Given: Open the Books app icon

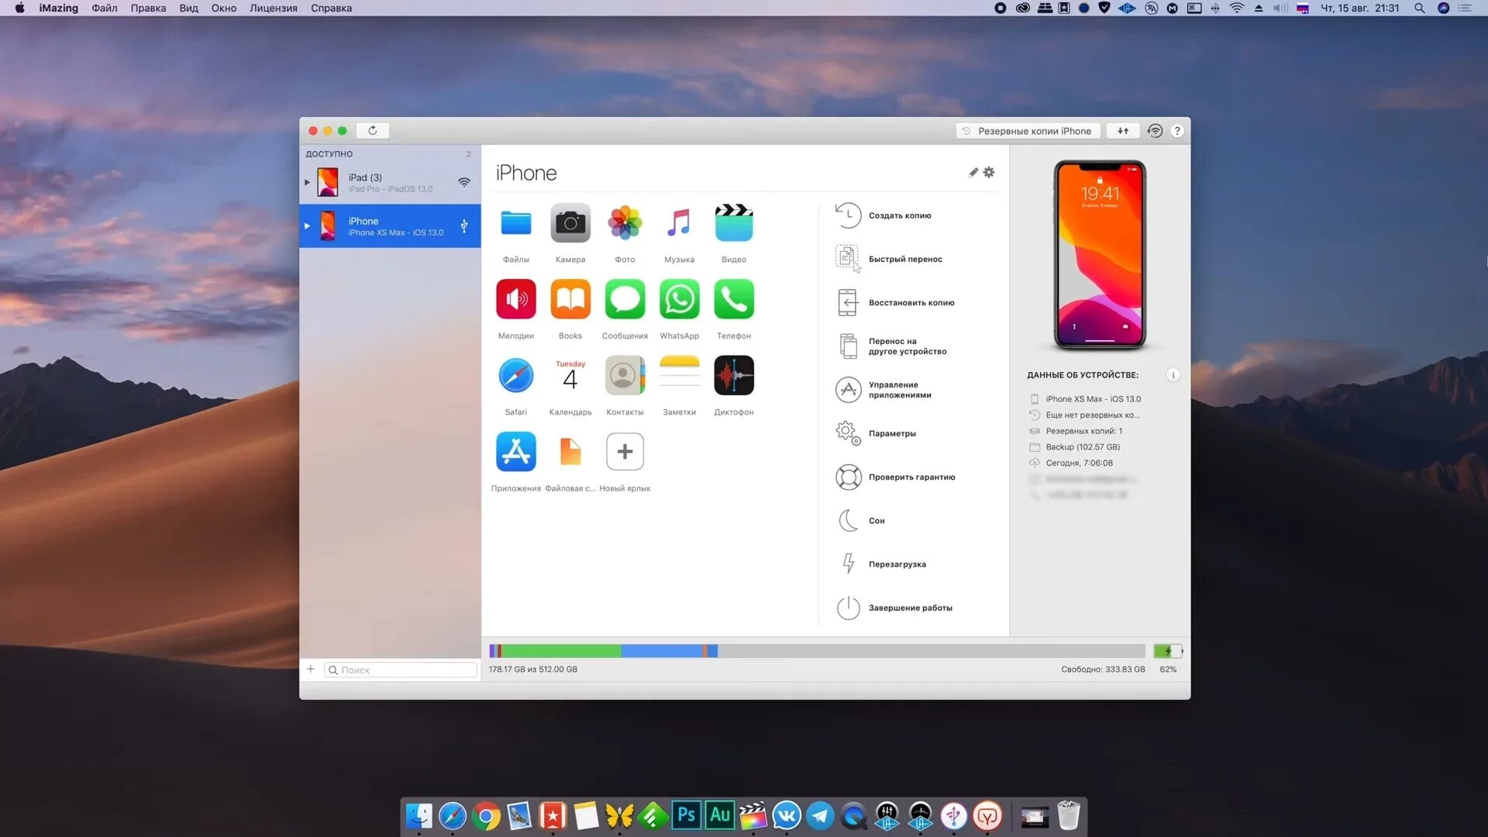Looking at the screenshot, I should (x=570, y=299).
